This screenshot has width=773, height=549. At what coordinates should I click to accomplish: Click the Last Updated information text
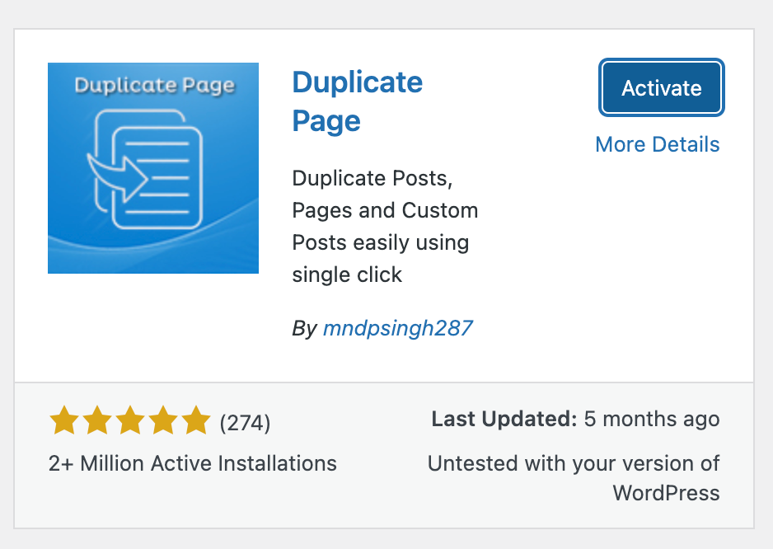pyautogui.click(x=574, y=419)
